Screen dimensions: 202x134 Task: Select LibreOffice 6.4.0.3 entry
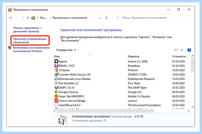[x=69, y=105]
